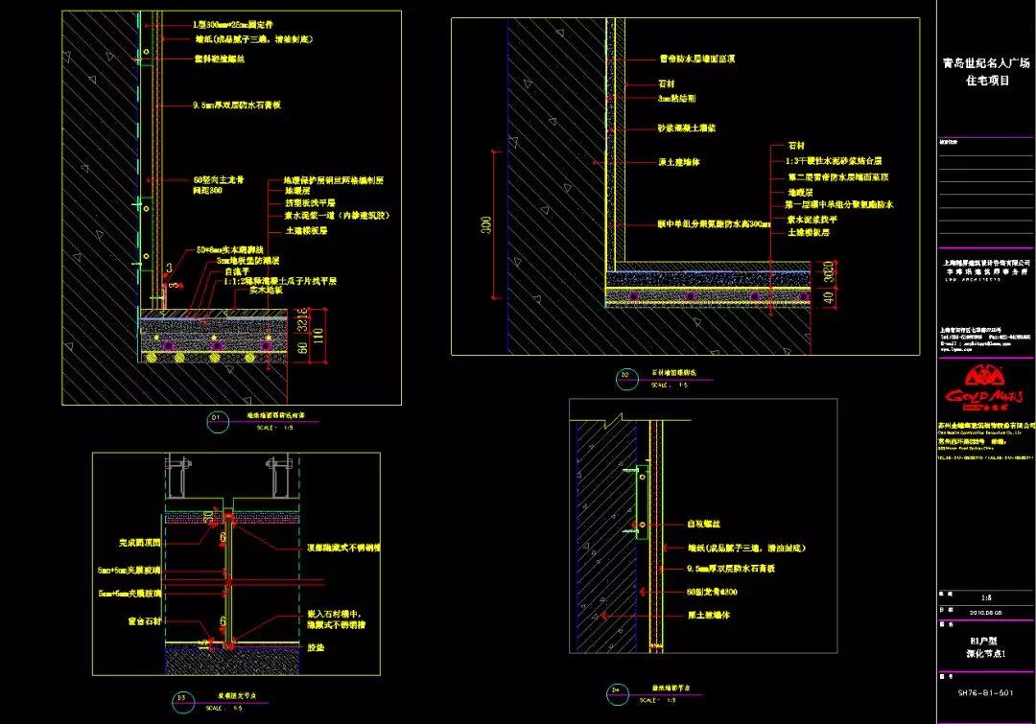Select the "110" dimension in detail D1
The height and width of the screenshot is (724, 1036).
tap(318, 337)
